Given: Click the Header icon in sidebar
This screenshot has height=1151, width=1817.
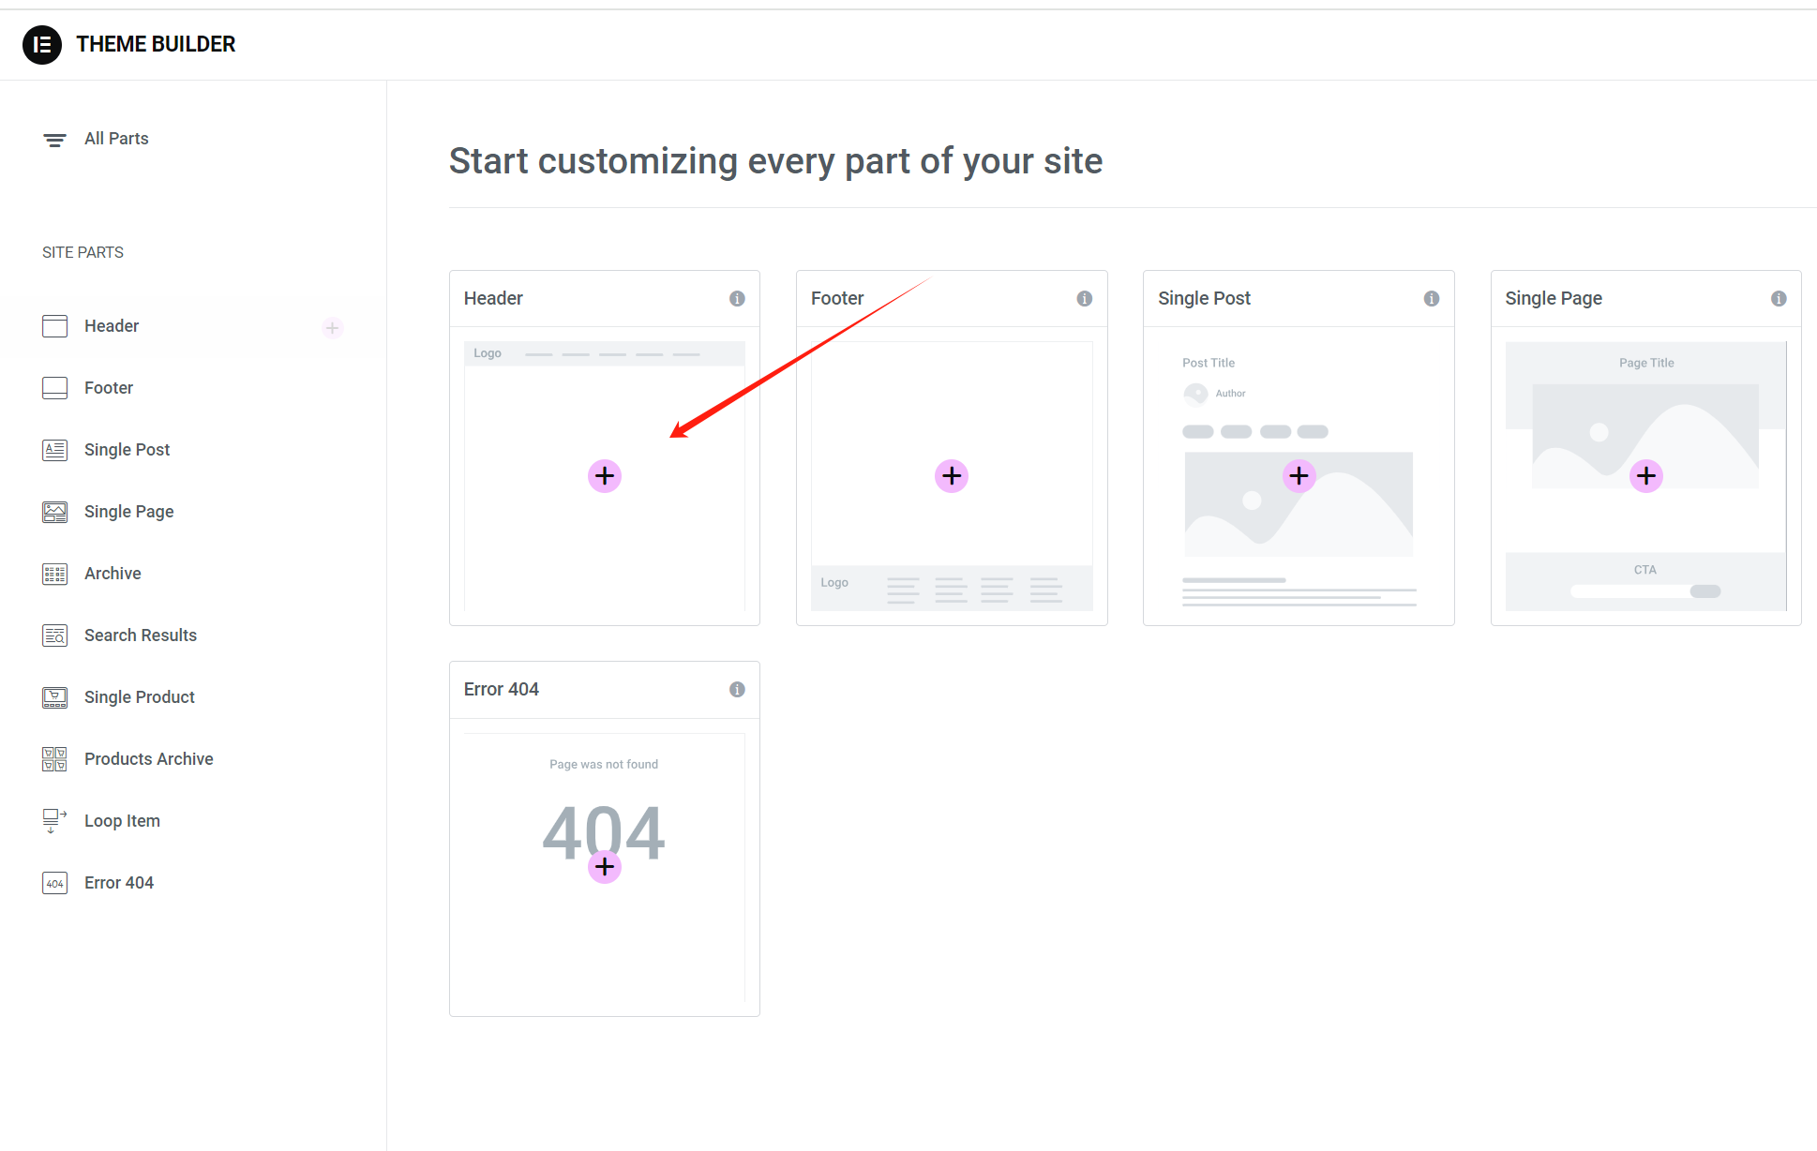Looking at the screenshot, I should pos(54,324).
